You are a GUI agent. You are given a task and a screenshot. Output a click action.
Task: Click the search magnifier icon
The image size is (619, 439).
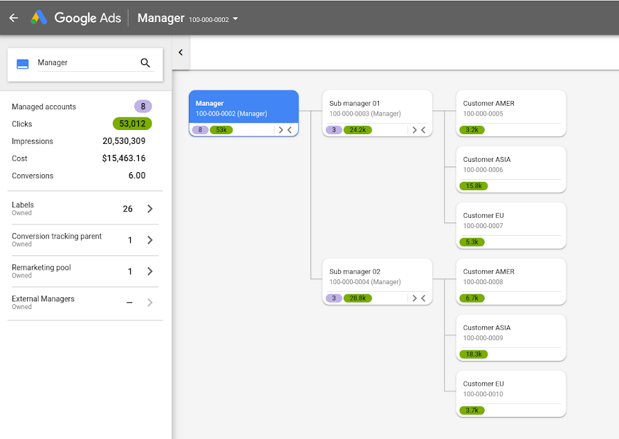click(146, 62)
